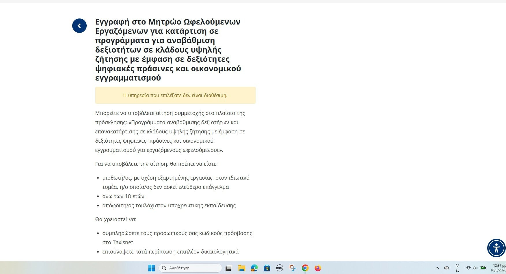Open Task View from the taskbar

point(228,268)
